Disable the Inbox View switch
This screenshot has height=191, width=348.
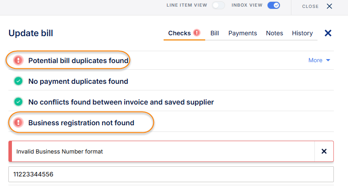point(274,6)
